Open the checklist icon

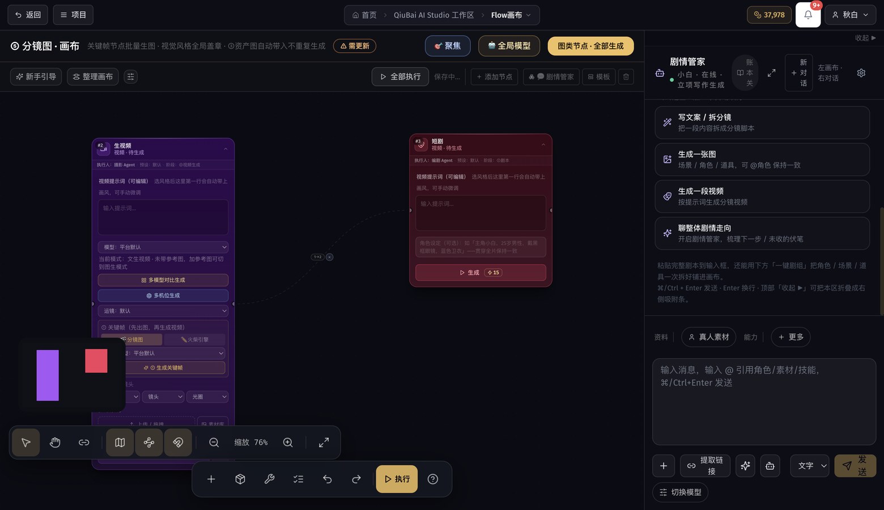(298, 479)
